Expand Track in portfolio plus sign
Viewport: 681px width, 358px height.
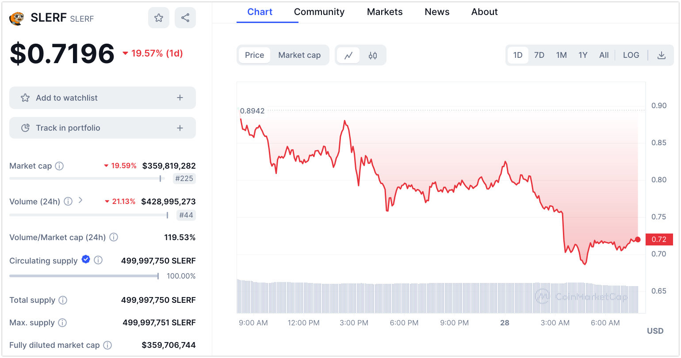point(180,128)
